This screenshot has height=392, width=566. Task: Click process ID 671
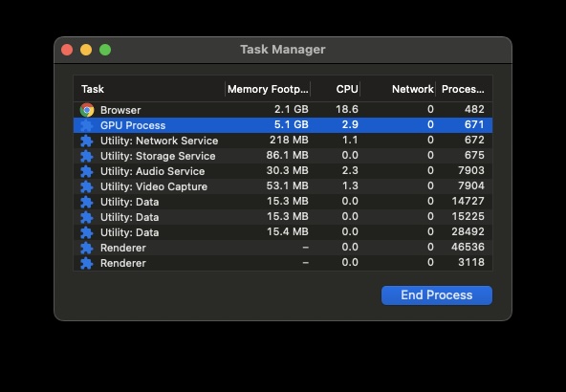tap(474, 124)
